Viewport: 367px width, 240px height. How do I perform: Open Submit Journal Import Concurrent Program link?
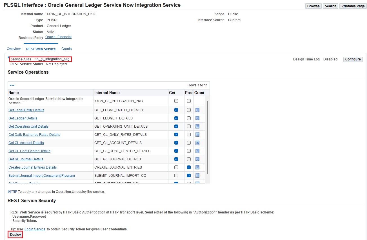(x=42, y=176)
